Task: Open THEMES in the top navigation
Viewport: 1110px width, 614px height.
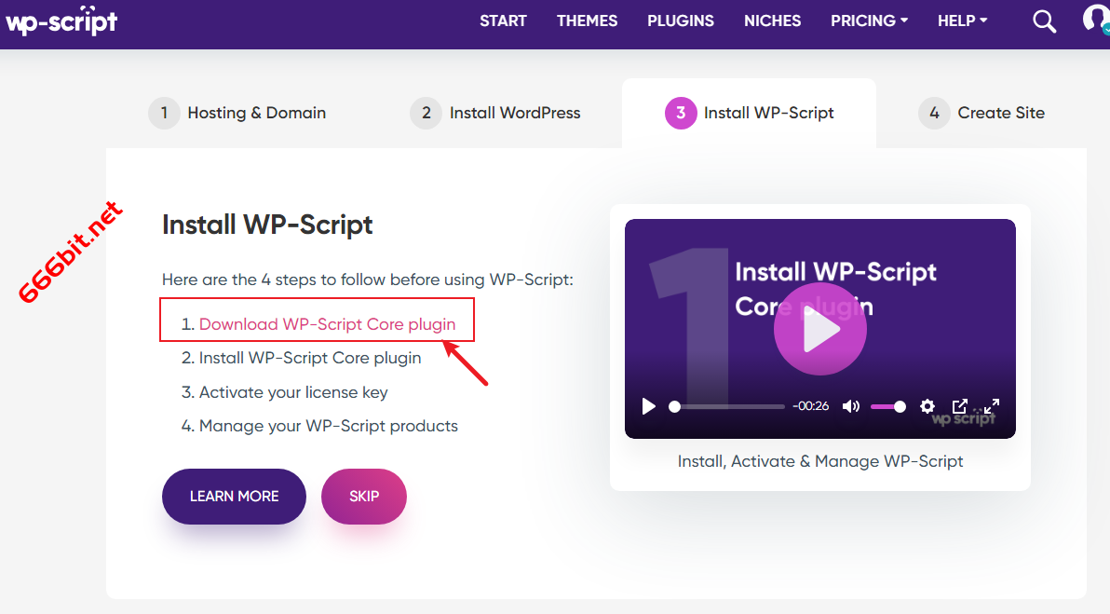Action: point(587,21)
